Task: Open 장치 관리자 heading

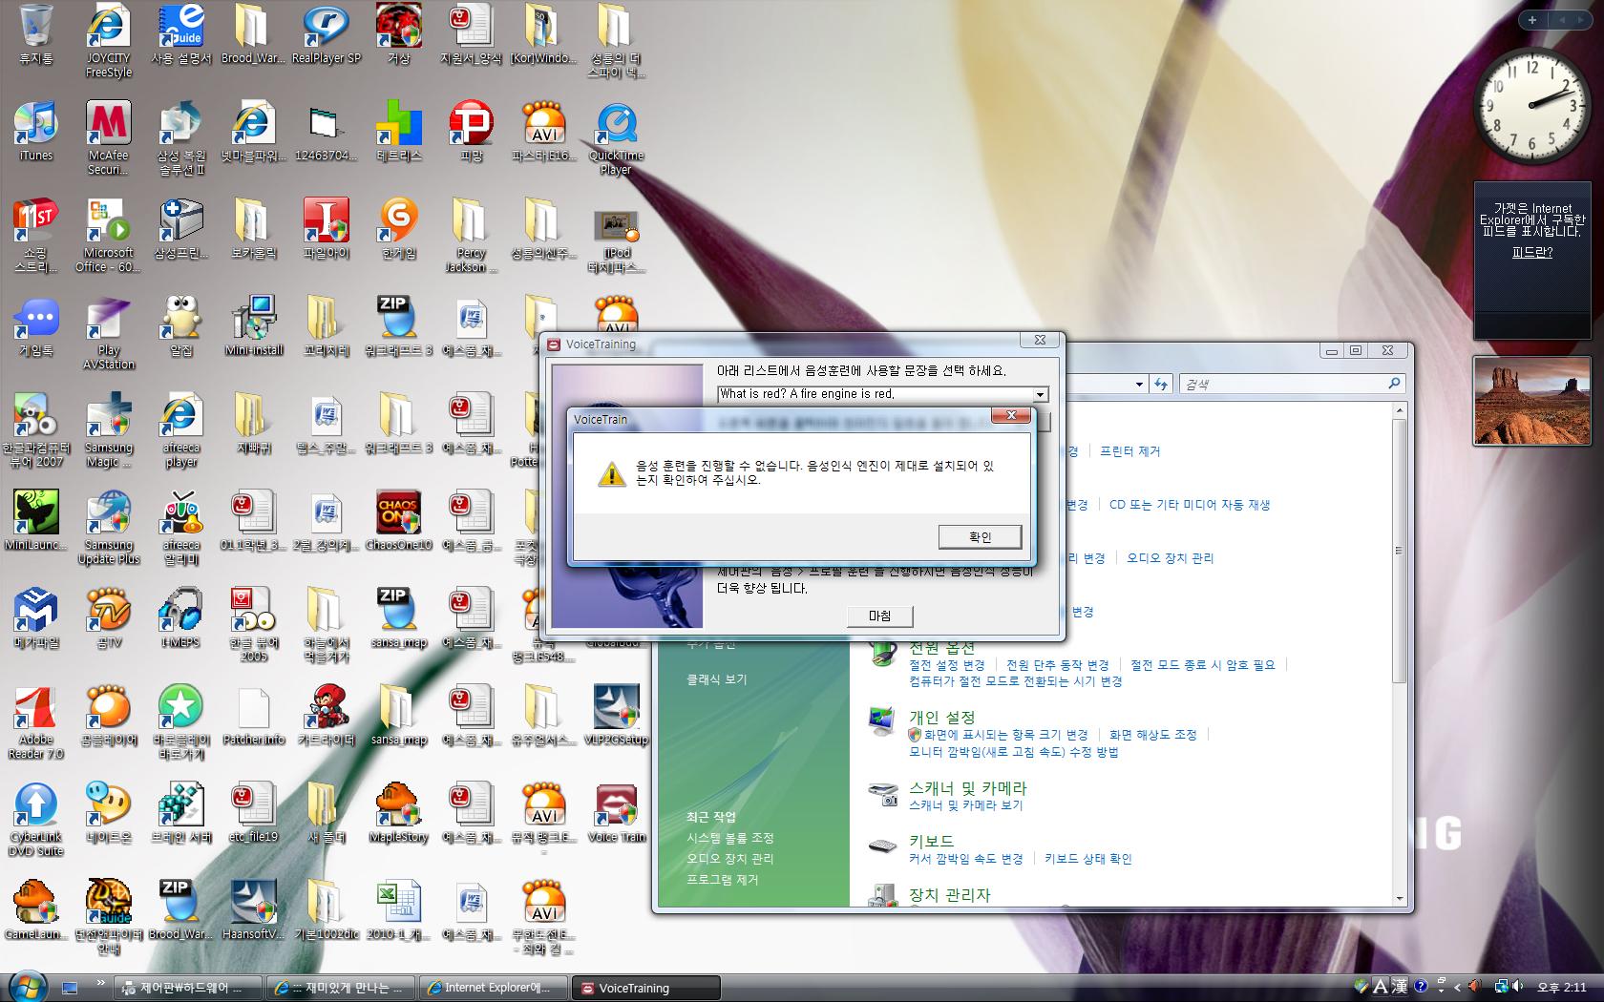Action: (x=949, y=895)
